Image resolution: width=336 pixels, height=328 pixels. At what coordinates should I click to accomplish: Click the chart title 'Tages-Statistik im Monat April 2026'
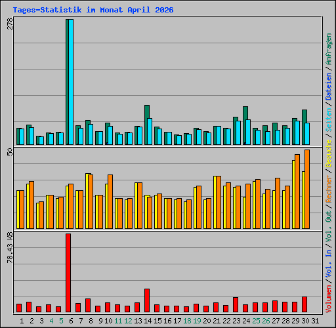coord(93,10)
